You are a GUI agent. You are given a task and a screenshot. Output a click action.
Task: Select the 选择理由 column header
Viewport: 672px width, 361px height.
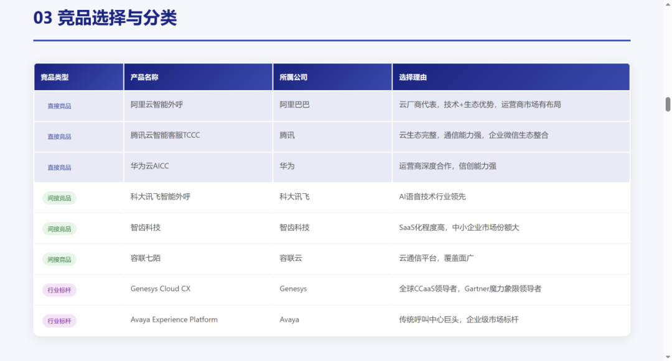tap(413, 78)
